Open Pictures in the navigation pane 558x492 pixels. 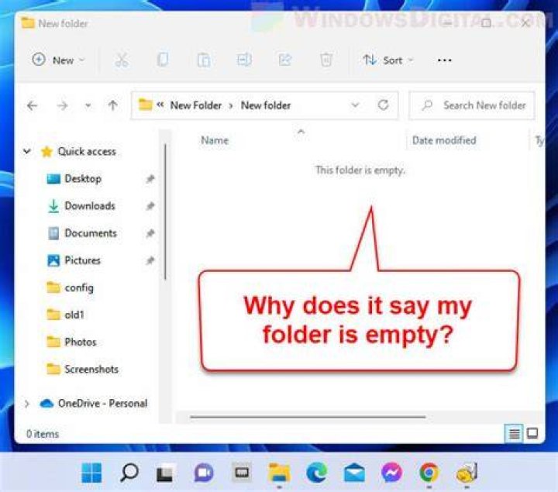[x=83, y=260]
